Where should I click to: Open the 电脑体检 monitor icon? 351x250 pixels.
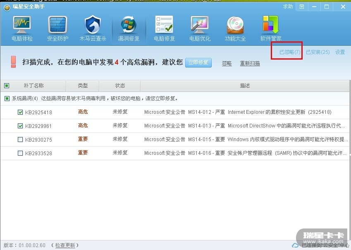(x=22, y=25)
